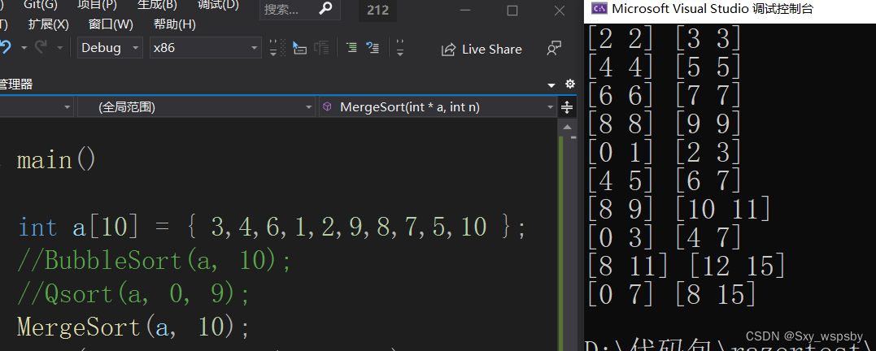This screenshot has height=351, width=876.
Task: Click console output line [2 2] [3 3]
Action: point(665,39)
